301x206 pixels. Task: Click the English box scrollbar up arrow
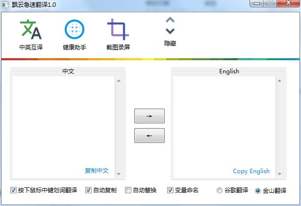point(279,81)
